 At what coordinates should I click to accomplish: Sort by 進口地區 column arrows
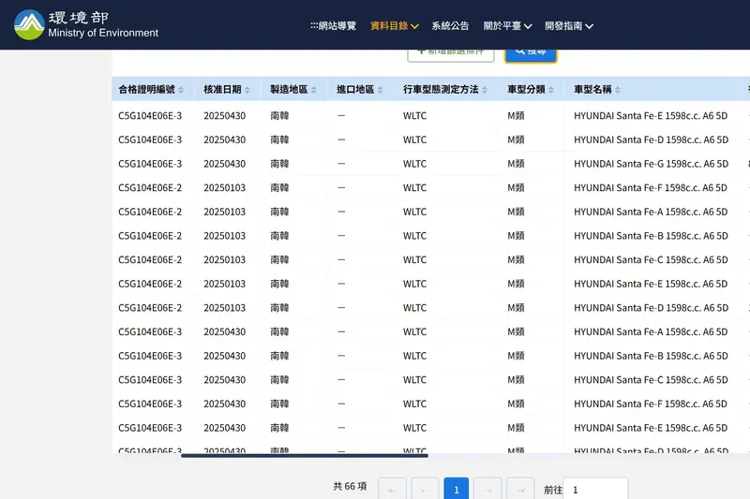(381, 90)
